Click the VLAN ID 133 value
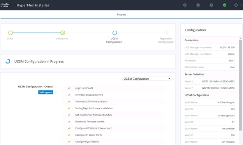Viewport: 243px width, 145px height. 232,109
